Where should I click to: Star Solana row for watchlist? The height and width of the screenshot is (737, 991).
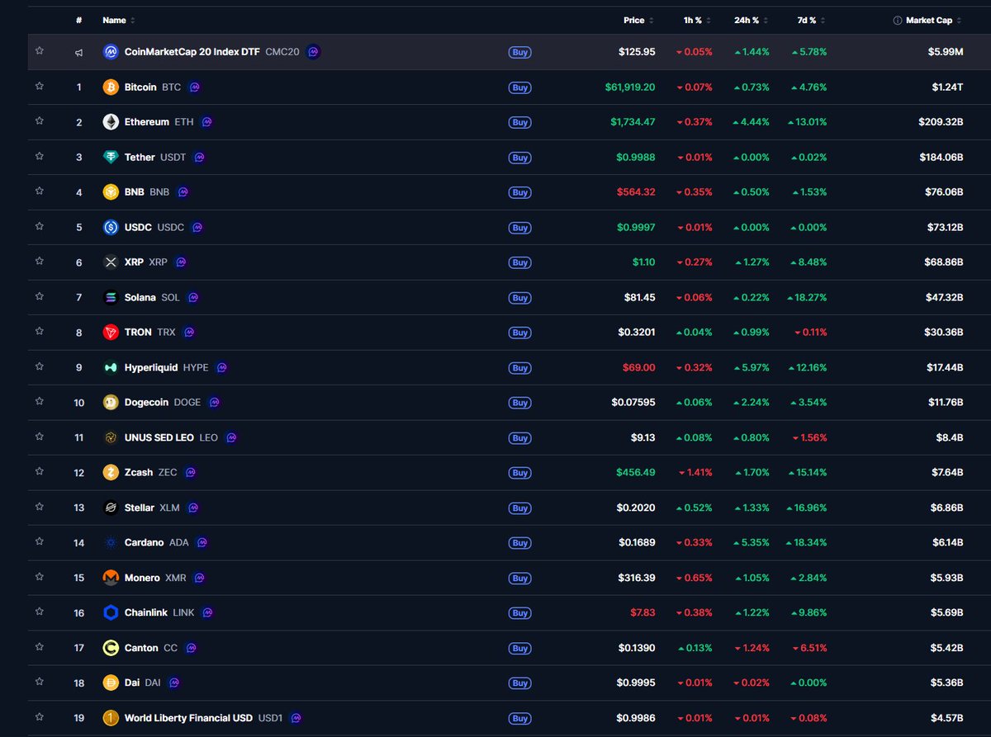pyautogui.click(x=39, y=296)
